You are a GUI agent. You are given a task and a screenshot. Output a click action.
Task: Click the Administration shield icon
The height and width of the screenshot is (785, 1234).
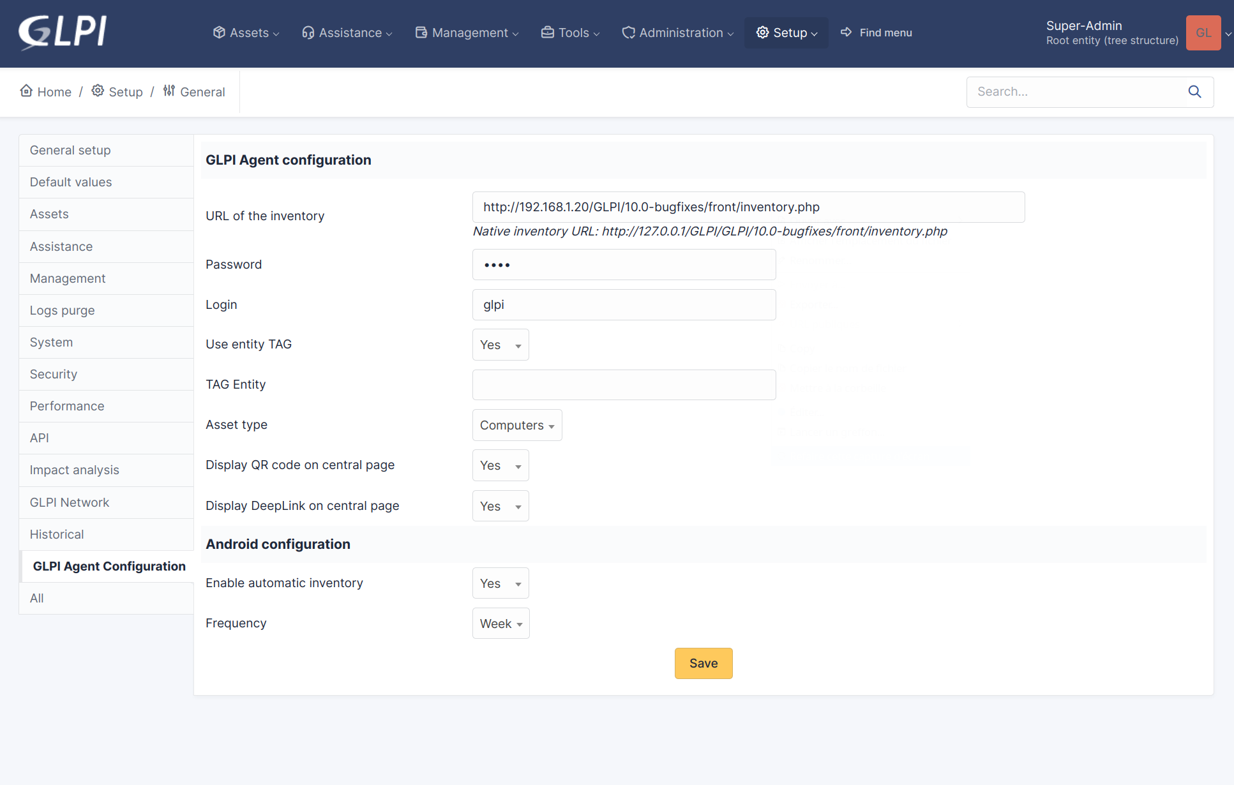[628, 33]
